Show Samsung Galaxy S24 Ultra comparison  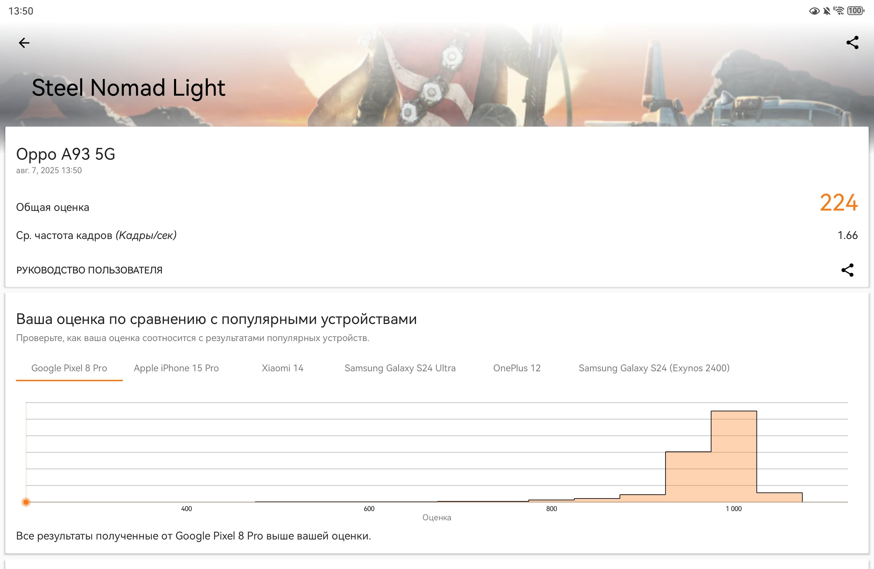pyautogui.click(x=400, y=368)
